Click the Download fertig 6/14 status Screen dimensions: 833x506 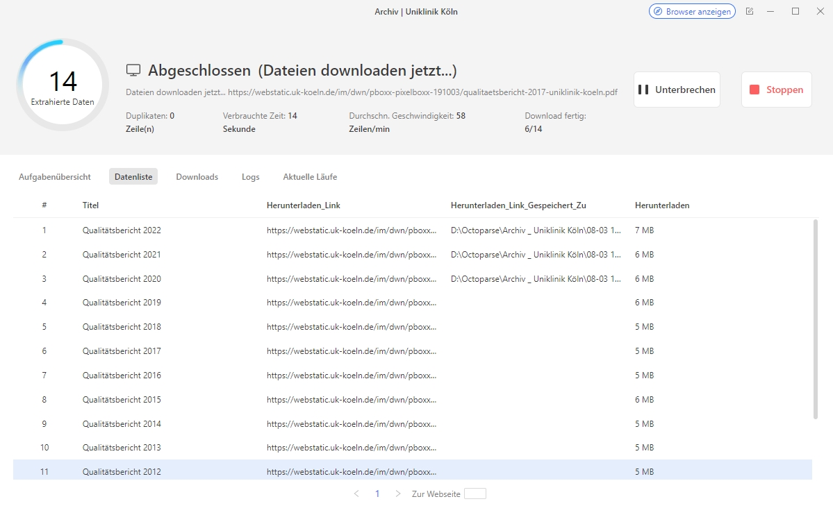[x=555, y=122]
